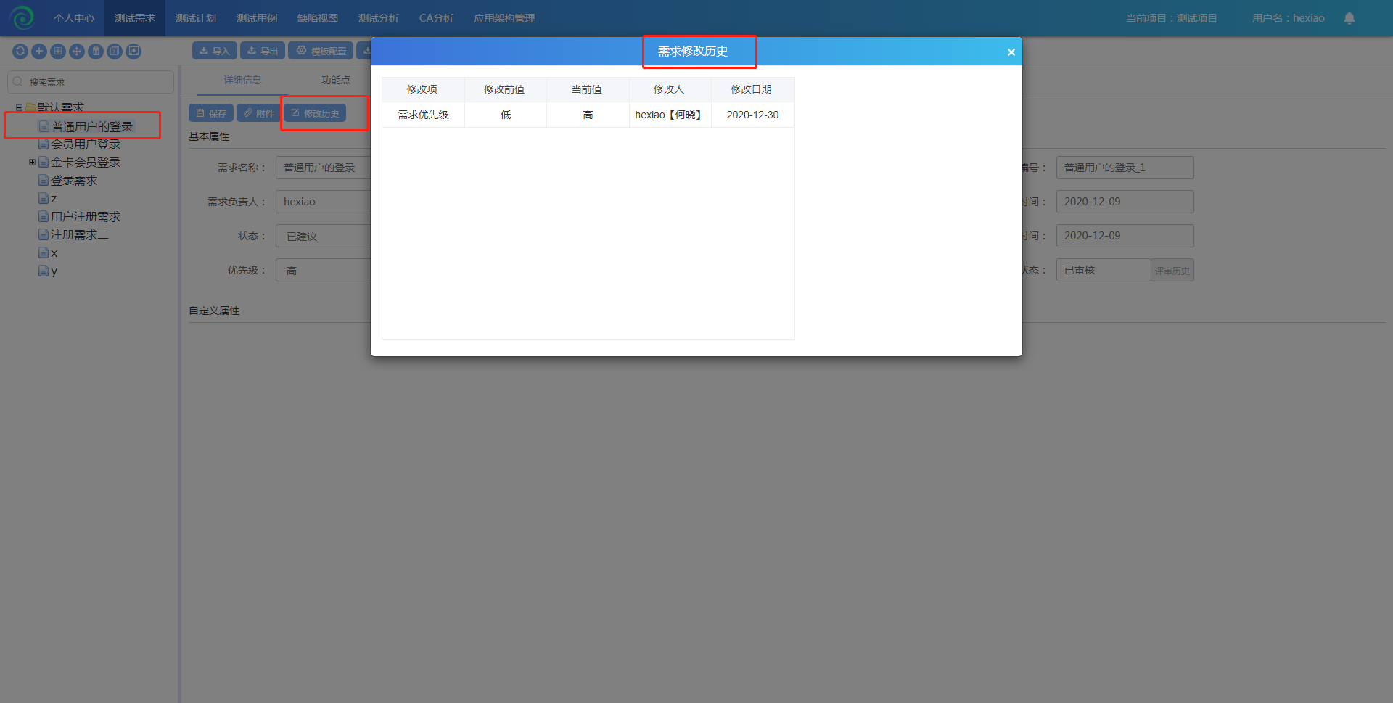Click the four-arrow move icon

77,52
